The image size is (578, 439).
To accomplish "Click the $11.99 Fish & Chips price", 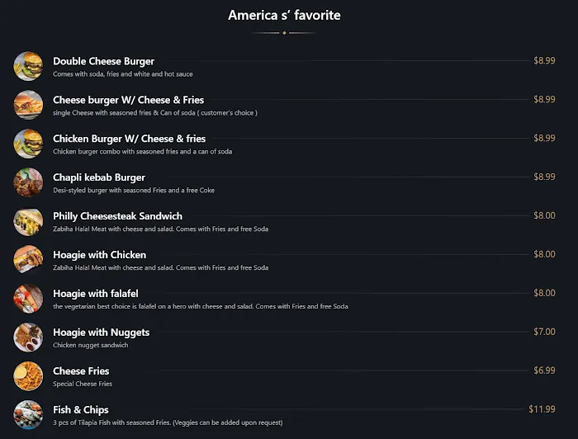I will coord(542,409).
